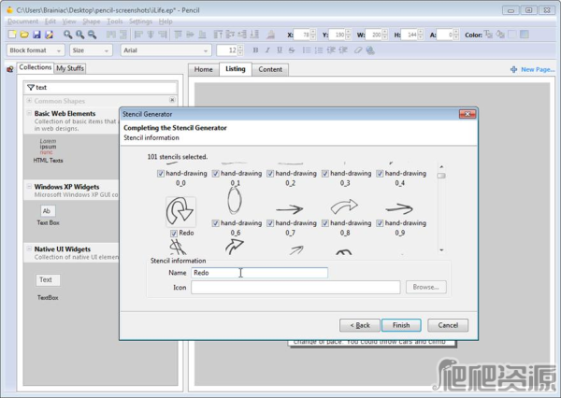Viewport: 561px width, 398px height.
Task: Click the first zoom magnifier icon
Action: point(68,35)
